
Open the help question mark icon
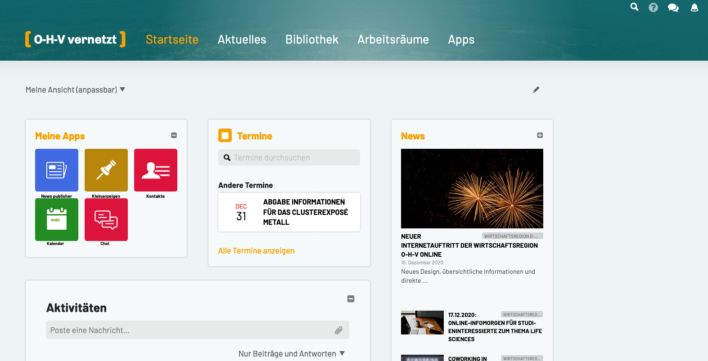click(653, 7)
